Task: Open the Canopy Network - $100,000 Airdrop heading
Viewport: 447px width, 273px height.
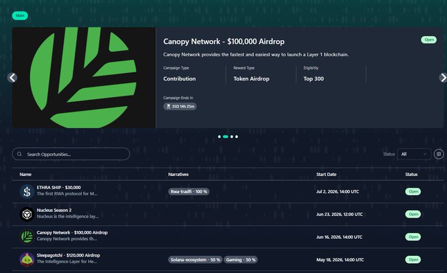Action: 223,41
